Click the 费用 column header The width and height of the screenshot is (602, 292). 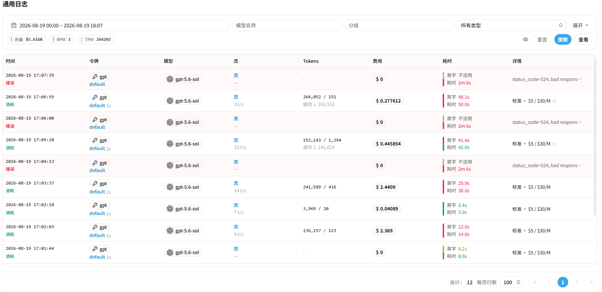377,61
